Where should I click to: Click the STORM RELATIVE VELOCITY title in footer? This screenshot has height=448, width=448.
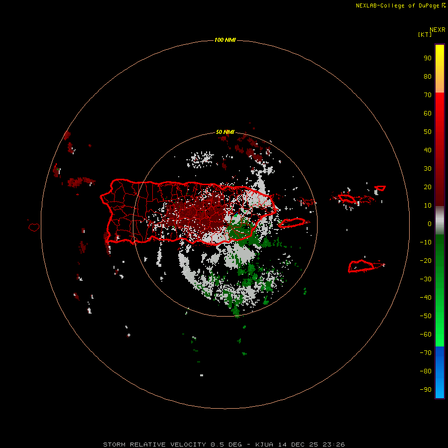click(x=154, y=445)
